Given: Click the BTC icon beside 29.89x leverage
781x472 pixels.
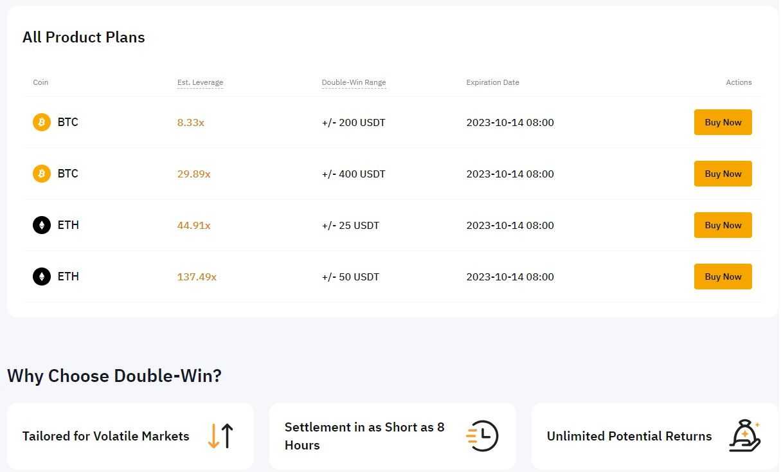Looking at the screenshot, I should point(41,173).
